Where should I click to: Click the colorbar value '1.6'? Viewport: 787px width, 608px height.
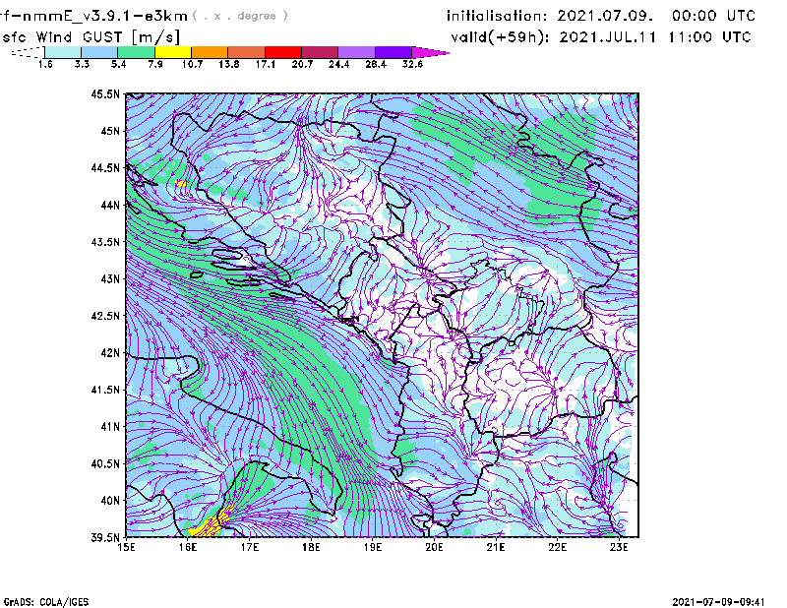45,64
